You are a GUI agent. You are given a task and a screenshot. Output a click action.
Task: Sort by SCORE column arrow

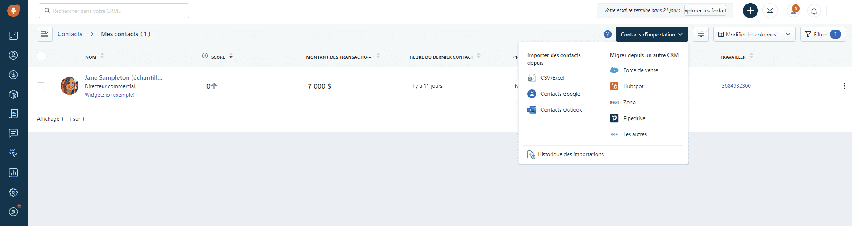[231, 57]
